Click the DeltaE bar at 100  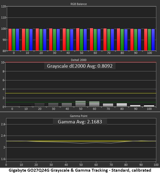point(149,106)
